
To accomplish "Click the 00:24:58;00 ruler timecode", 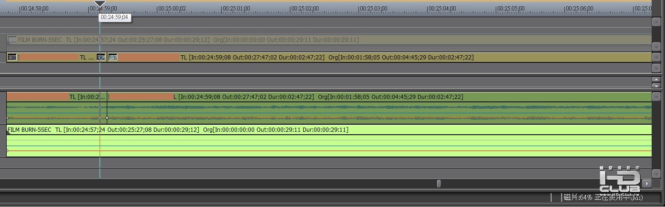I will pyautogui.click(x=35, y=9).
